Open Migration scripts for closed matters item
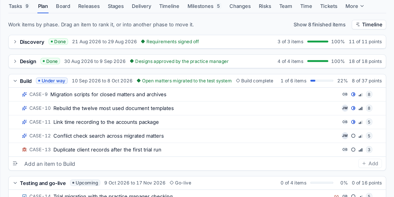 [x=108, y=94]
